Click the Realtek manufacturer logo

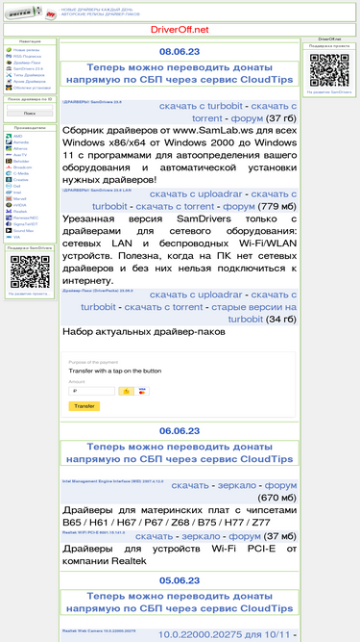tap(9, 211)
